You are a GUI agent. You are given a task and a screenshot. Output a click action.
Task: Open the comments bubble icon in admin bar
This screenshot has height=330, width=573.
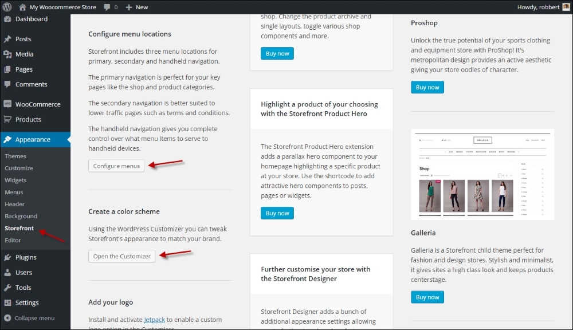click(107, 7)
